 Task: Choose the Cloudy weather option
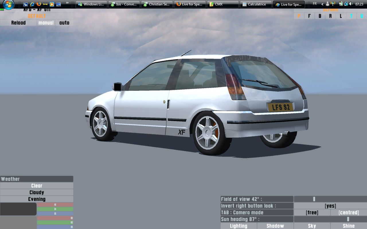point(37,193)
